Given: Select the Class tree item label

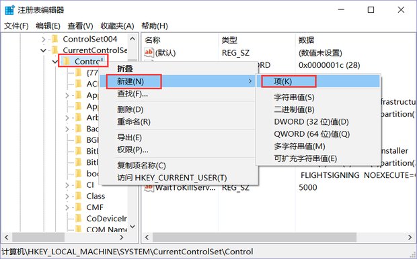Looking at the screenshot, I should [96, 196].
